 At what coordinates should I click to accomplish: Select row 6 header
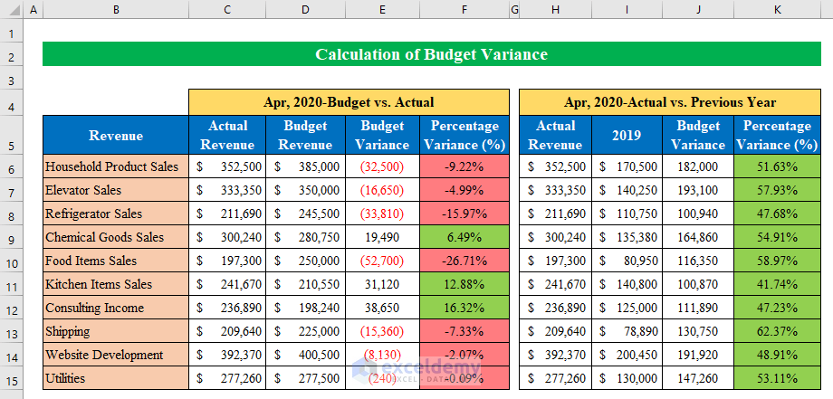[x=12, y=166]
